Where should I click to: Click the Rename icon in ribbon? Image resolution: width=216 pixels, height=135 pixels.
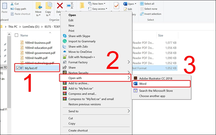coord(70,6)
